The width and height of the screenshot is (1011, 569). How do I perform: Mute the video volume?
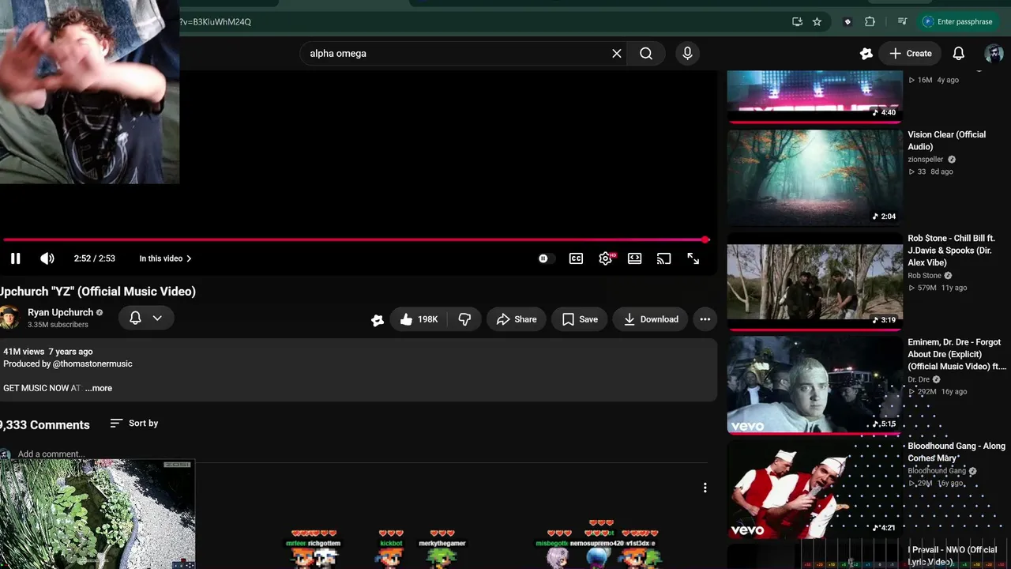pos(47,258)
